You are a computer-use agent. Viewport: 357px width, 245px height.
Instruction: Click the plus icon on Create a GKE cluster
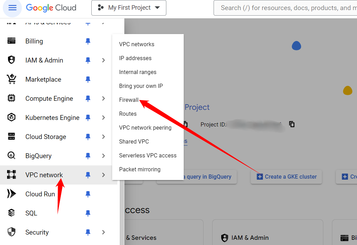pyautogui.click(x=259, y=177)
